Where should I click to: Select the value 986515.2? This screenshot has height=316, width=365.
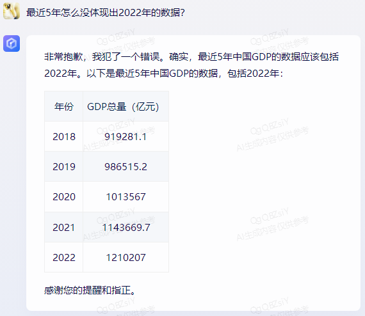click(126, 167)
